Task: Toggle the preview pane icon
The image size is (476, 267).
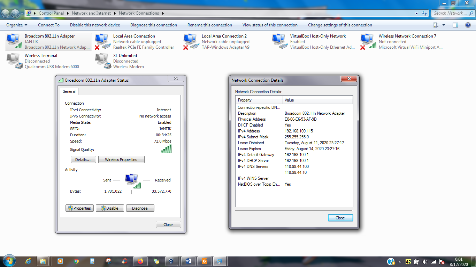Action: (455, 25)
